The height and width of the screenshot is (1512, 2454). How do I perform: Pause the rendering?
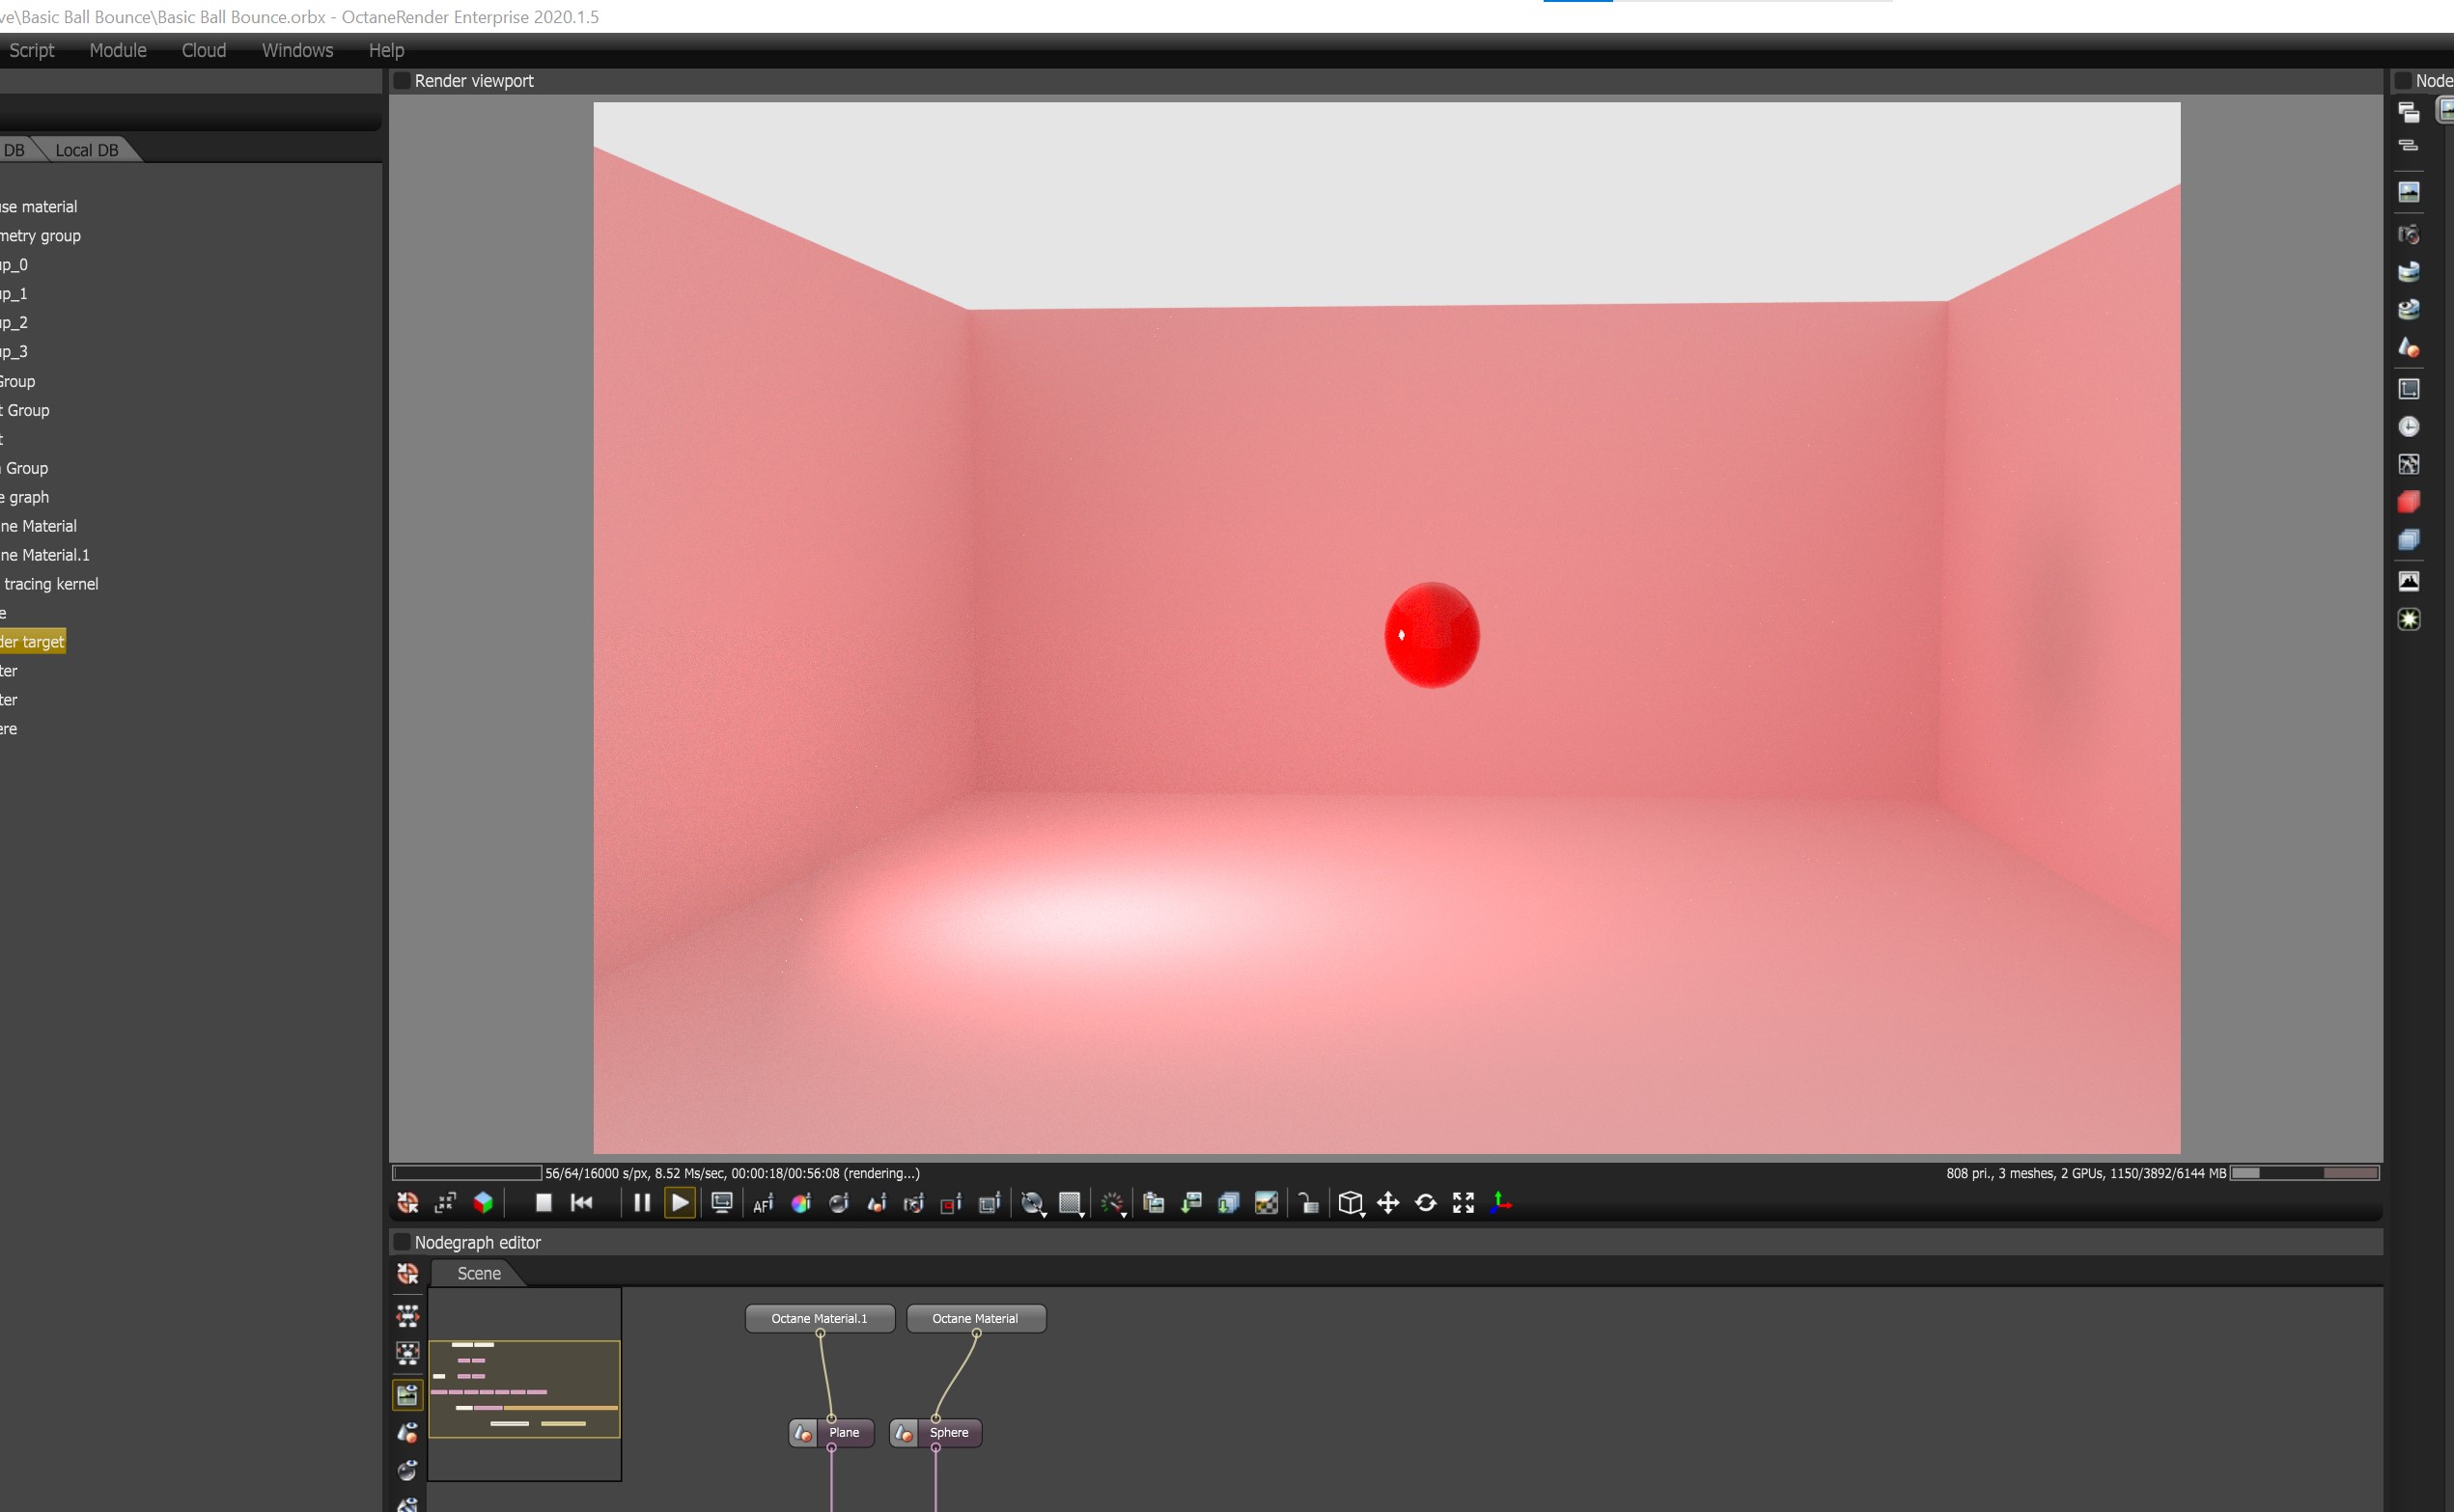(x=642, y=1203)
